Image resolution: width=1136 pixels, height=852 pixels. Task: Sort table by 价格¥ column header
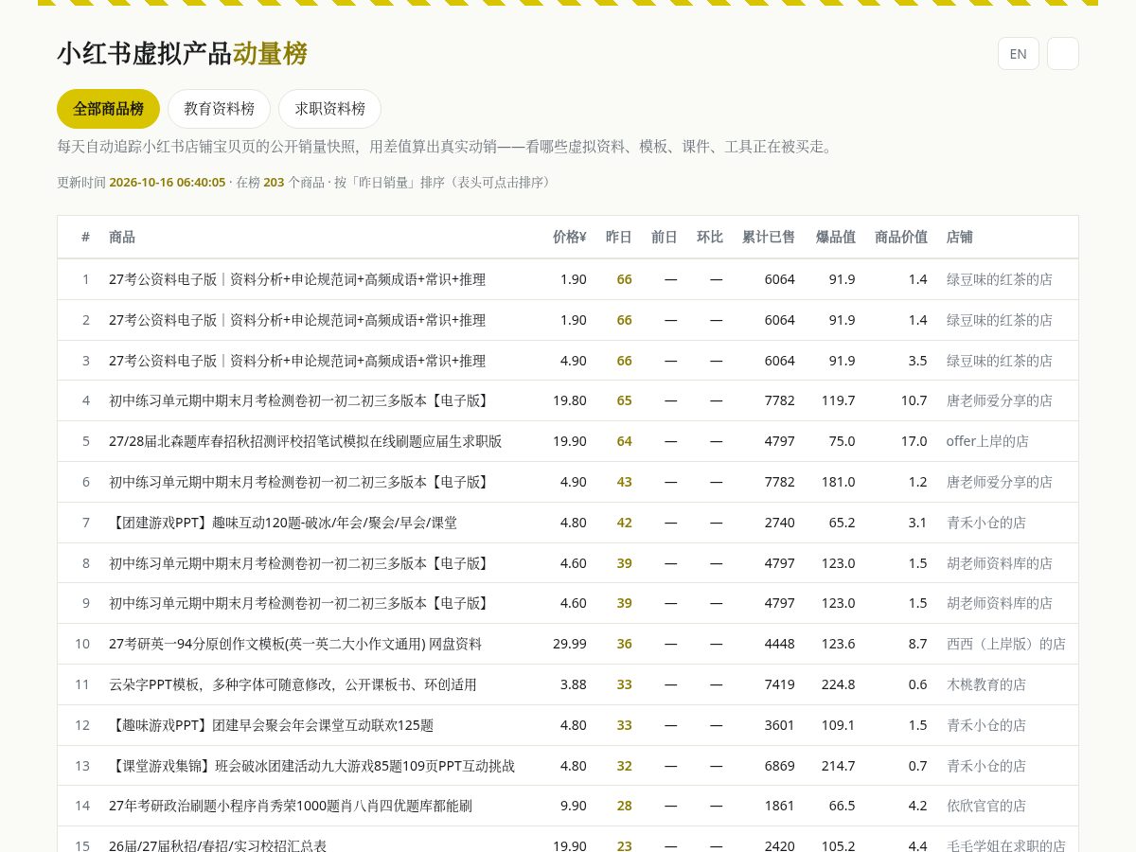(x=570, y=237)
